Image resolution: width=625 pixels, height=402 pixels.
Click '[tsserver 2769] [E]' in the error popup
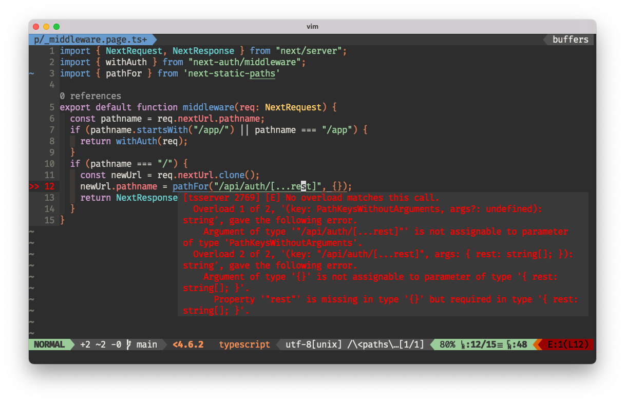pyautogui.click(x=232, y=198)
